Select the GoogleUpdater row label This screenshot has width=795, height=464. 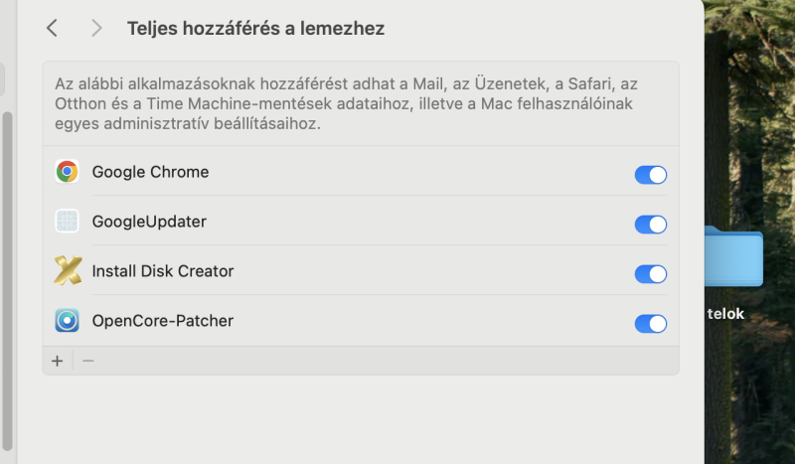tap(149, 222)
